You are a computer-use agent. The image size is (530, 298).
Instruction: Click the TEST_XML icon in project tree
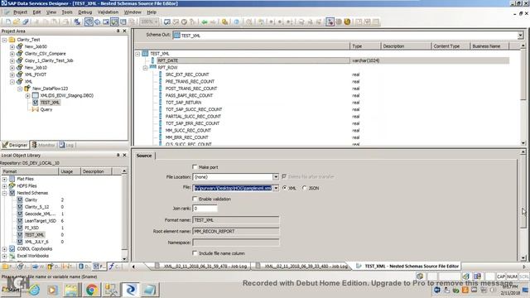tap(35, 103)
